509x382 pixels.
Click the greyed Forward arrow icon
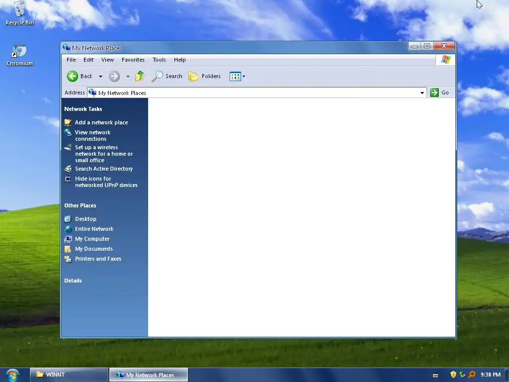[114, 76]
